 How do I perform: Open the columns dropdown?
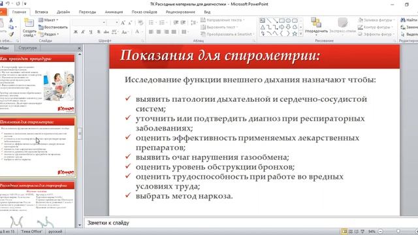point(185,32)
